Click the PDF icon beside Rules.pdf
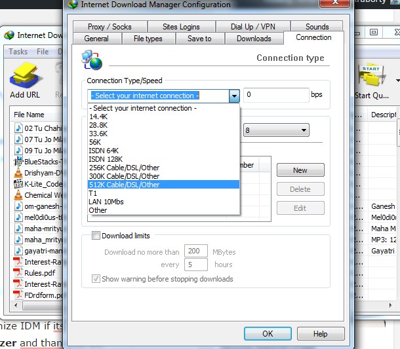The height and width of the screenshot is (349, 400). (x=18, y=272)
